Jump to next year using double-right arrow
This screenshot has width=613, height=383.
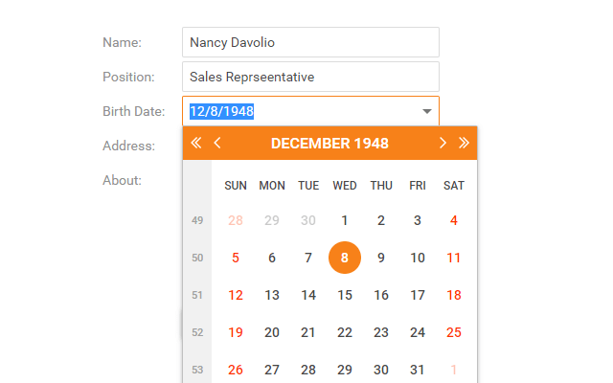pyautogui.click(x=465, y=144)
